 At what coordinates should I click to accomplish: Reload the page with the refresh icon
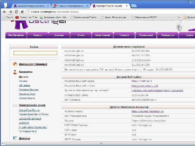click(16, 12)
